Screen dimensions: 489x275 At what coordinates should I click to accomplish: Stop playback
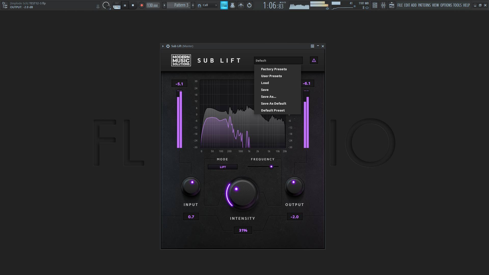(x=133, y=5)
